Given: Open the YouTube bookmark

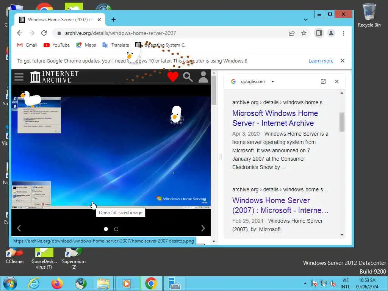Looking at the screenshot, I should click(x=57, y=45).
